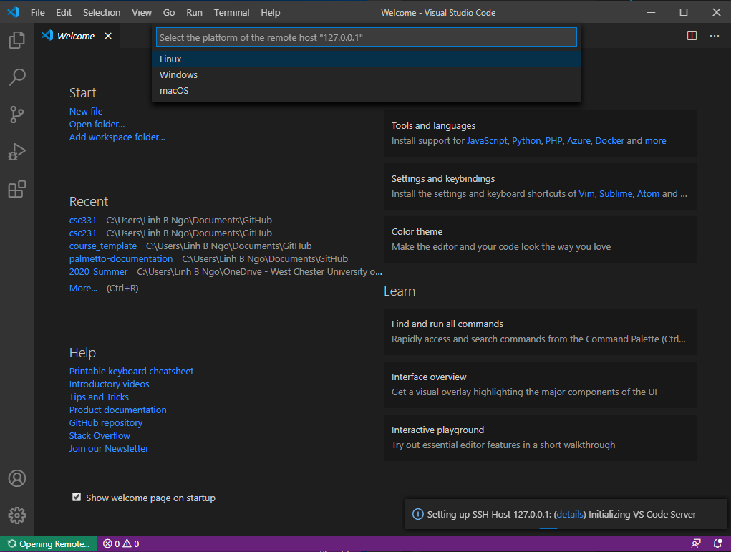Click the more languages link

[x=656, y=141]
